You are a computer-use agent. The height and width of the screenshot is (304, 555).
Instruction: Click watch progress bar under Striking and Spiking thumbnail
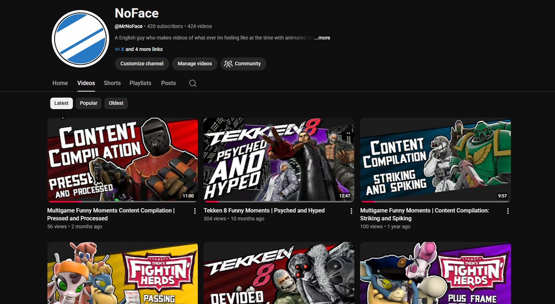[x=436, y=201]
